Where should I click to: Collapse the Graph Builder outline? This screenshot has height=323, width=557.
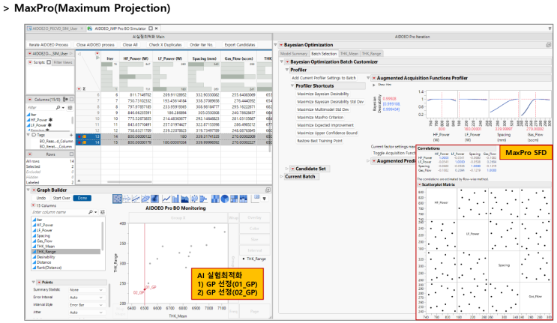click(x=28, y=190)
